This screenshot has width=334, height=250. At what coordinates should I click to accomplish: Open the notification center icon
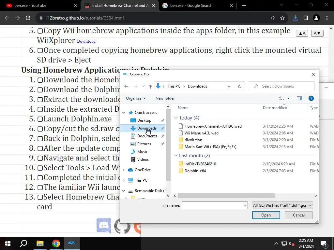click(x=324, y=244)
